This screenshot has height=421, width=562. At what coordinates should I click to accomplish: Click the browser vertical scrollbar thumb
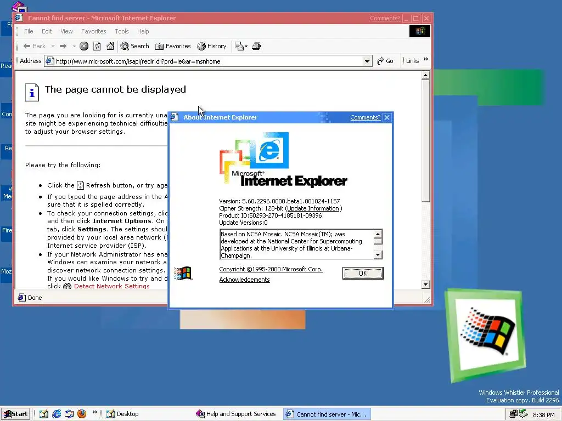[425, 141]
